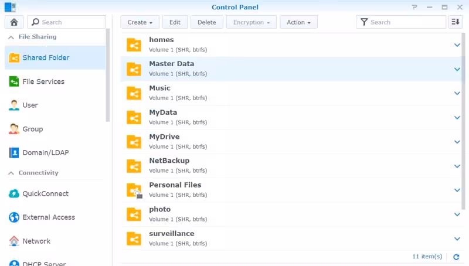
Task: Select User in the sidebar
Action: 30,105
